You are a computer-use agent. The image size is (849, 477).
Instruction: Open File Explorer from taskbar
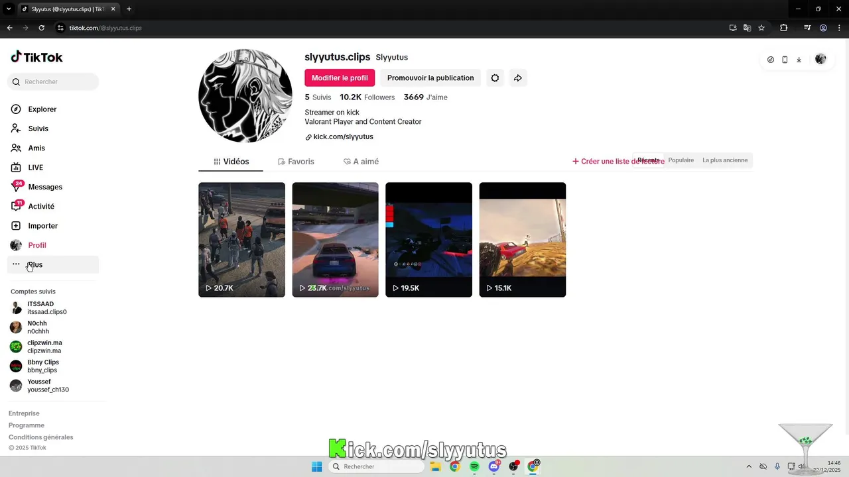[435, 466]
